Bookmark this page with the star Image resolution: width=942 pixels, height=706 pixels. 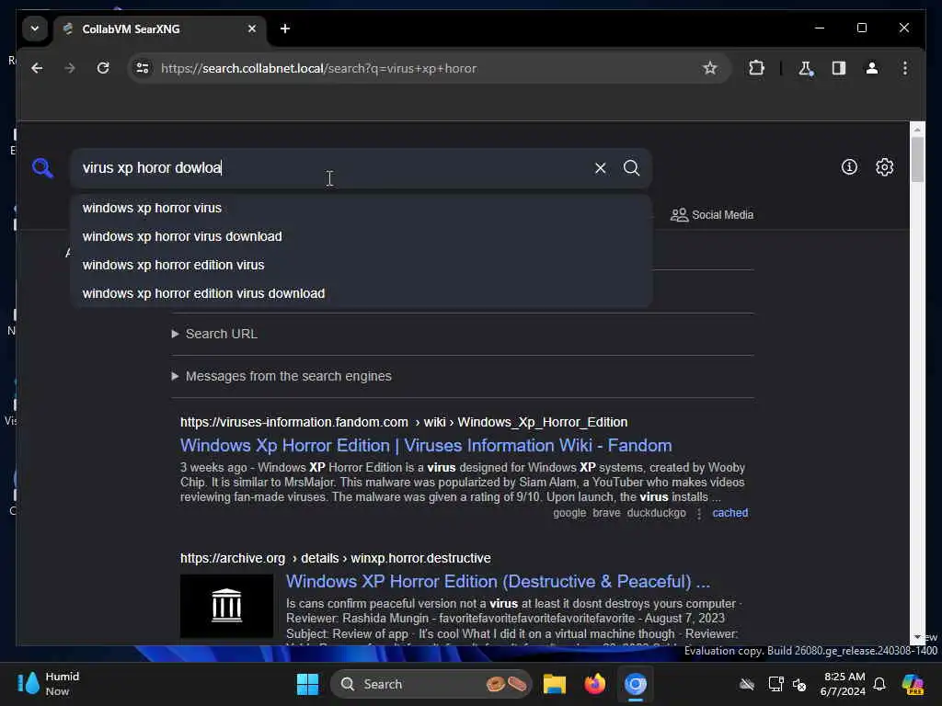(x=710, y=68)
